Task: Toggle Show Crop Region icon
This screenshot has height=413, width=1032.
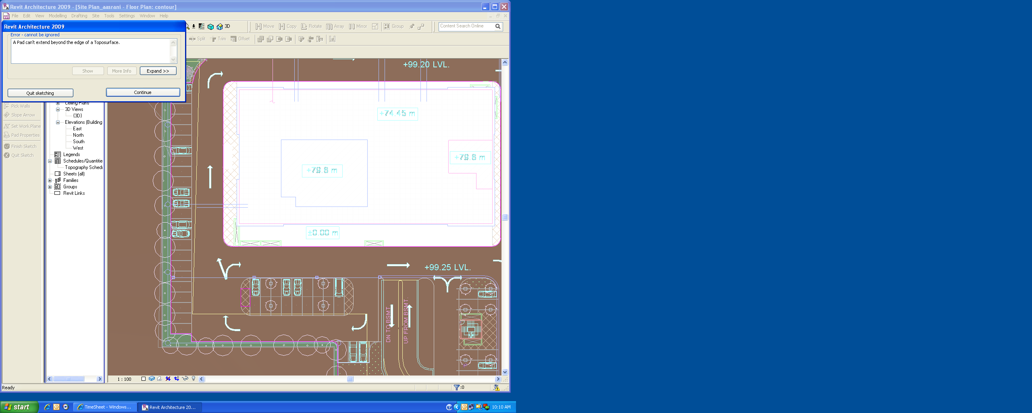Action: coord(177,379)
